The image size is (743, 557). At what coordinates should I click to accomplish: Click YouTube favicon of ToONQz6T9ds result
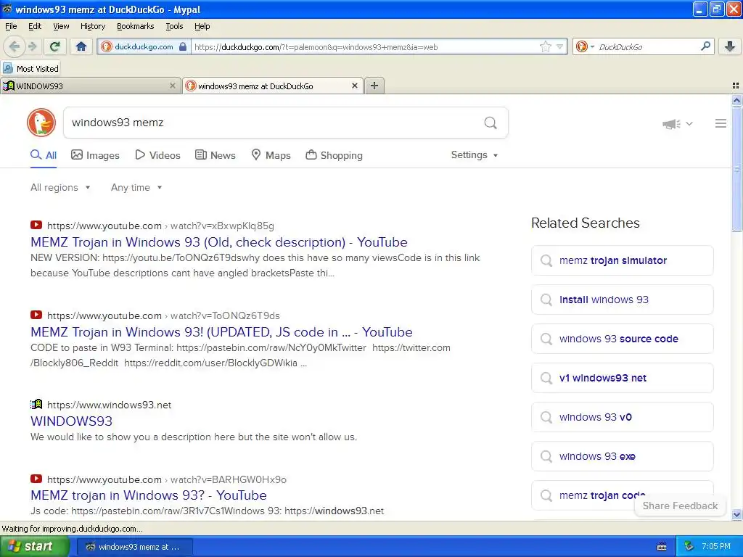click(36, 315)
